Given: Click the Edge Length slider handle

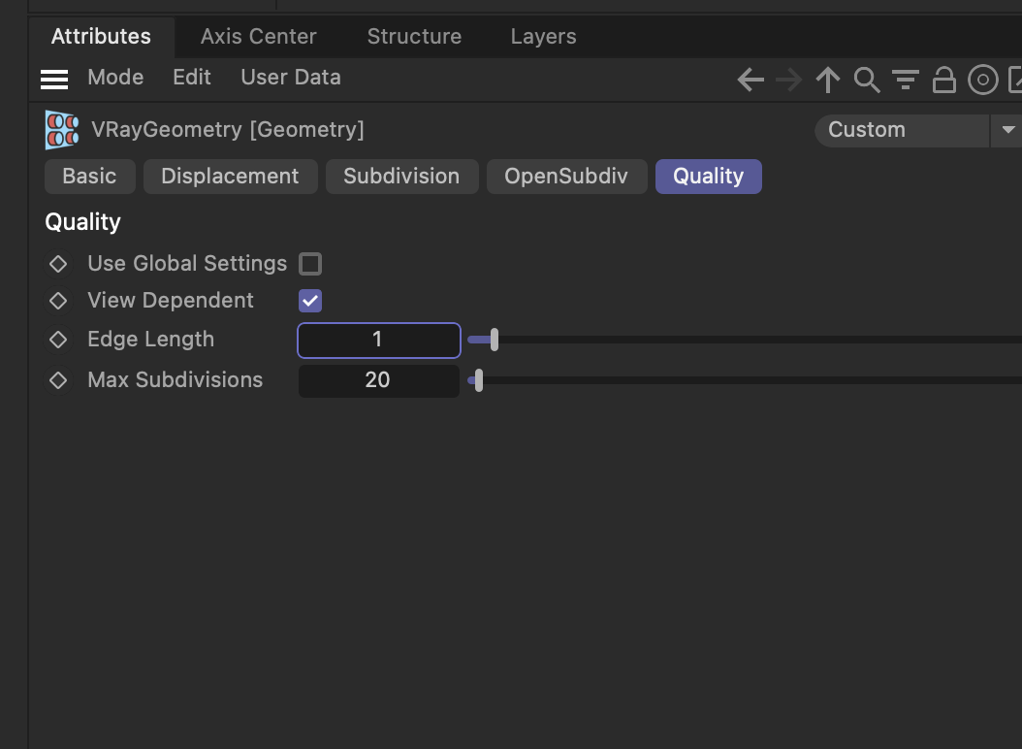Looking at the screenshot, I should click(495, 340).
